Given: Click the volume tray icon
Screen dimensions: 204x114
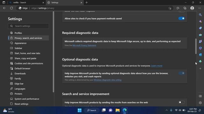Looking at the screenshot, I should point(180,110).
